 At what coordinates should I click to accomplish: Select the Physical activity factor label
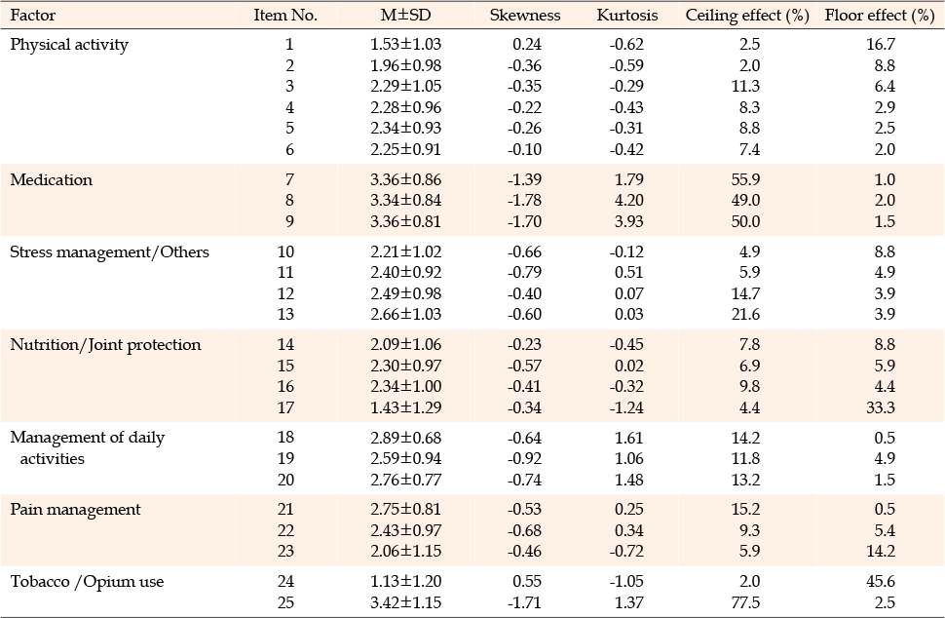(69, 45)
